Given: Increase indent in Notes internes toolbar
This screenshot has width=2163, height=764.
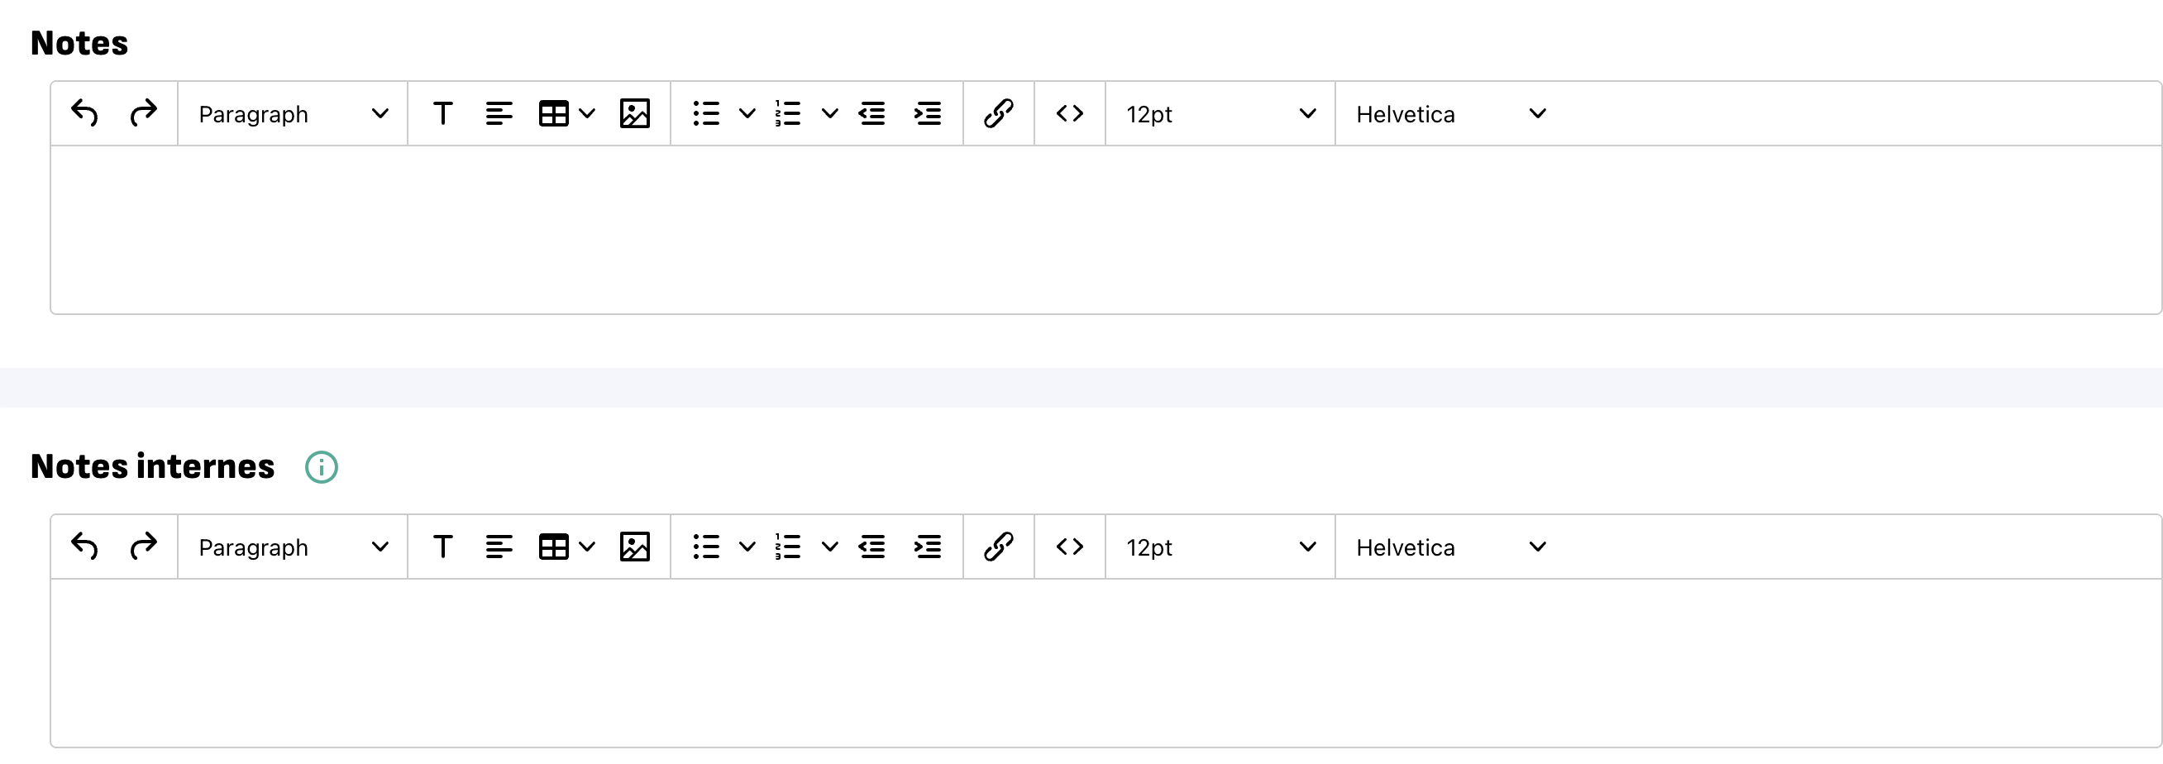Looking at the screenshot, I should pyautogui.click(x=927, y=547).
